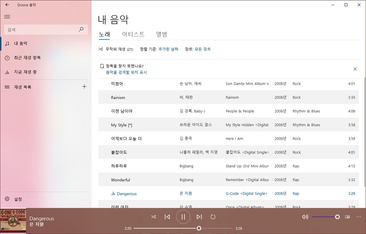Open album People & People

click(239, 112)
